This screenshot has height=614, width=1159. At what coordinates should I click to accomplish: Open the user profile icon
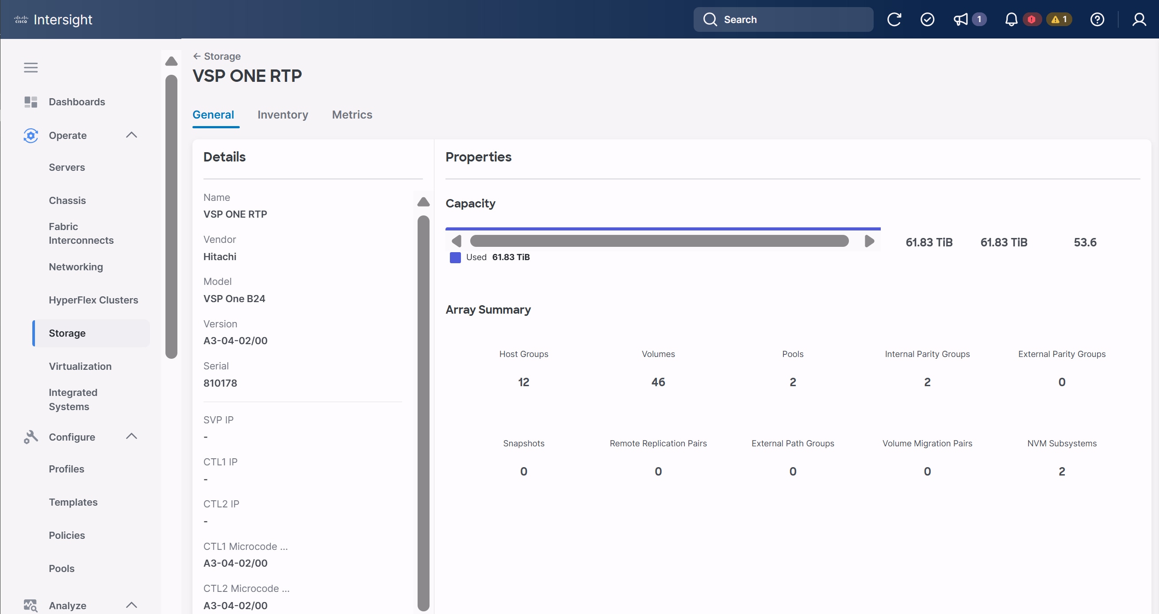(x=1139, y=19)
